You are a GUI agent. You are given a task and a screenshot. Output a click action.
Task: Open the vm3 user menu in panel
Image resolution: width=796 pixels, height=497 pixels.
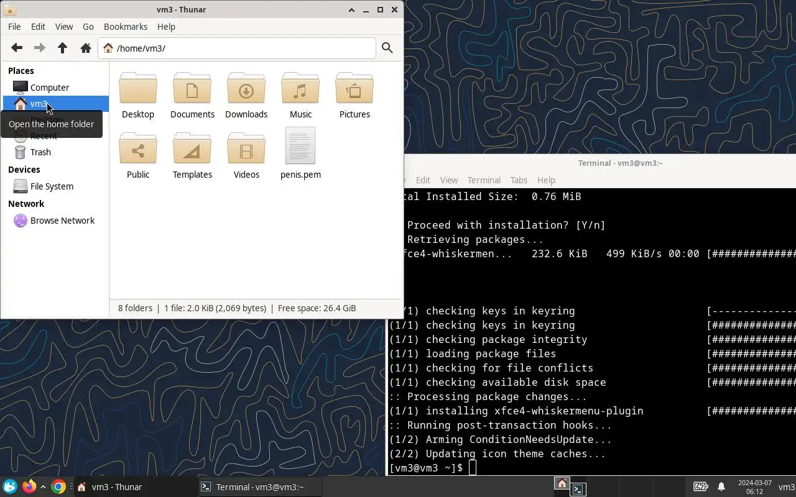[x=786, y=486]
